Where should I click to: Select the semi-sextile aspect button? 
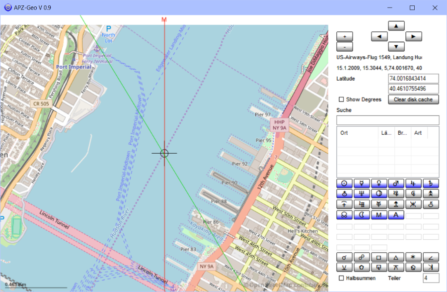point(344,268)
